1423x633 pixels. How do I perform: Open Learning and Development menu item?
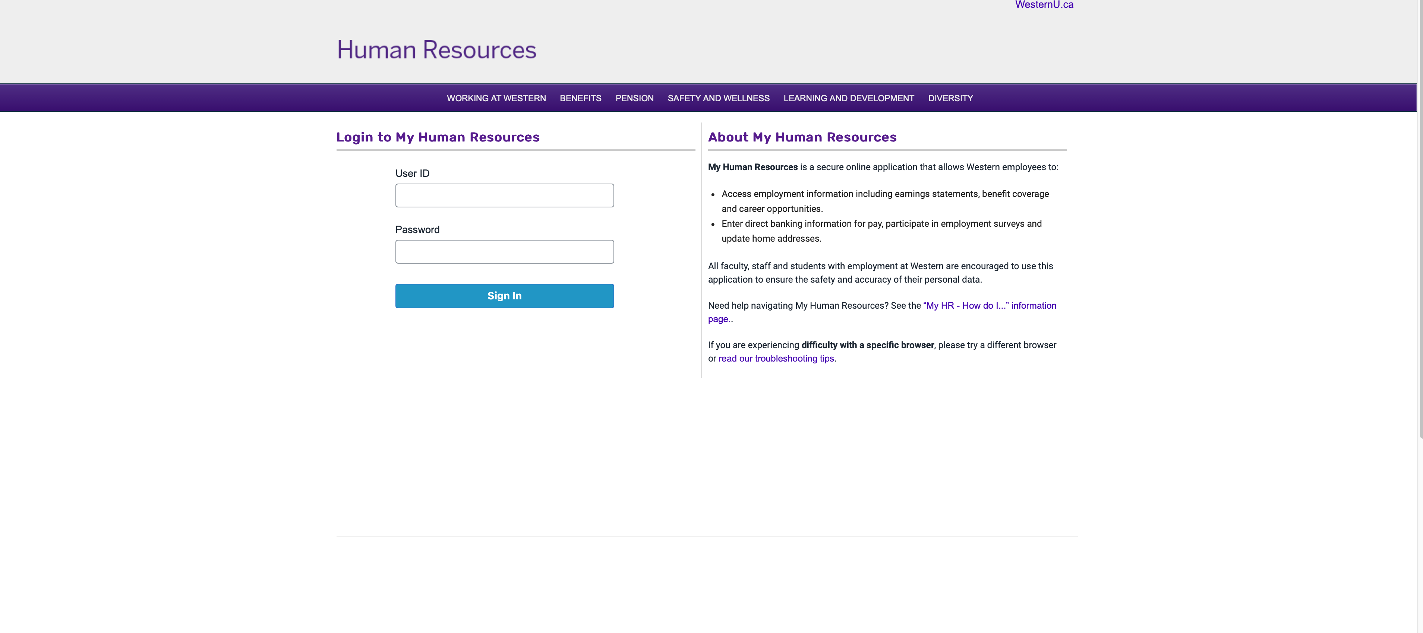click(x=849, y=98)
